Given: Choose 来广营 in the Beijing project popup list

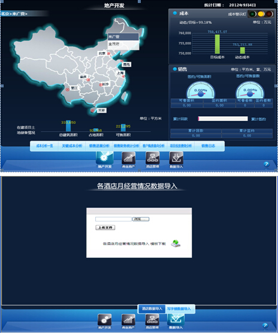Looking at the screenshot, I should click(123, 37).
